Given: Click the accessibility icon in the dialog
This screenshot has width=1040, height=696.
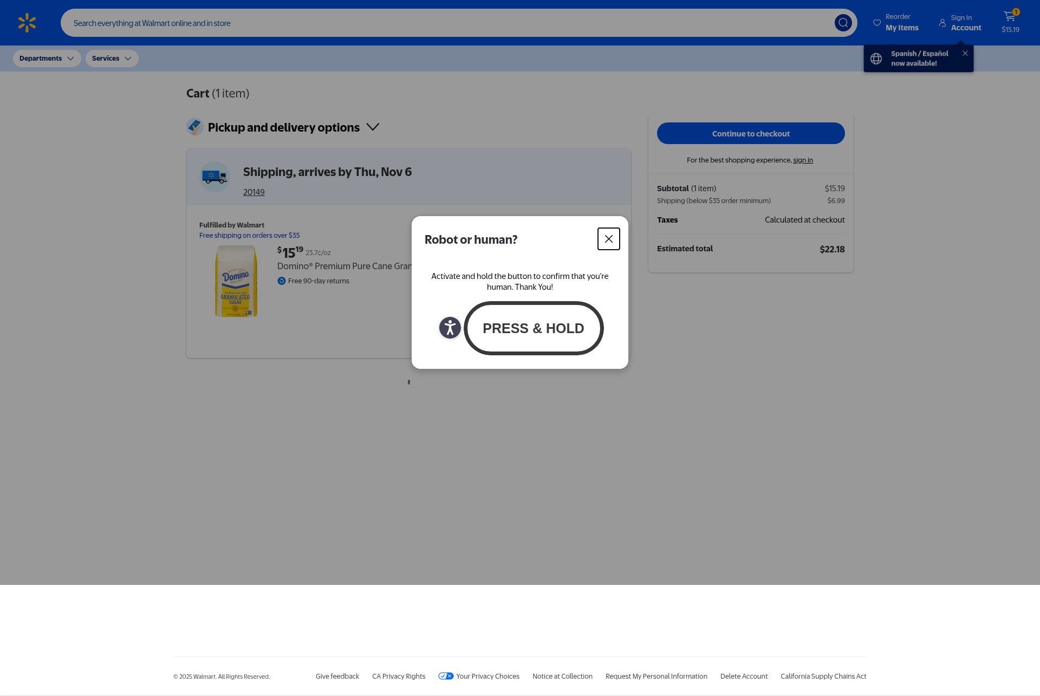Looking at the screenshot, I should coord(450,328).
